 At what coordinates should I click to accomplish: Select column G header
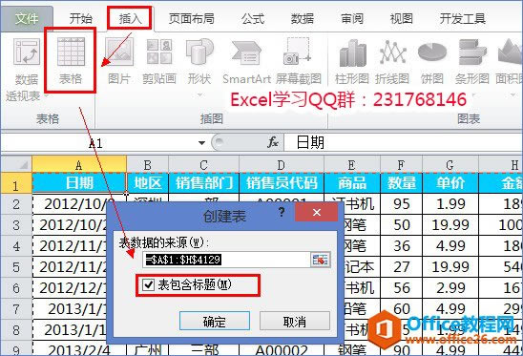click(x=450, y=164)
